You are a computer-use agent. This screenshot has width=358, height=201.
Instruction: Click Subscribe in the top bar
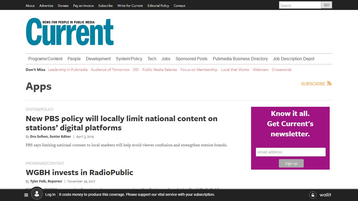click(x=105, y=5)
